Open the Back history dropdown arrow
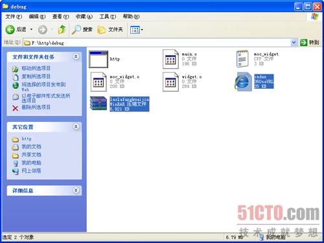The image size is (324, 243). [32, 29]
